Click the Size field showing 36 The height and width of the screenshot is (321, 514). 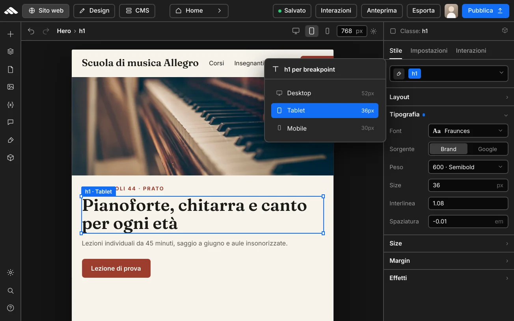point(468,185)
